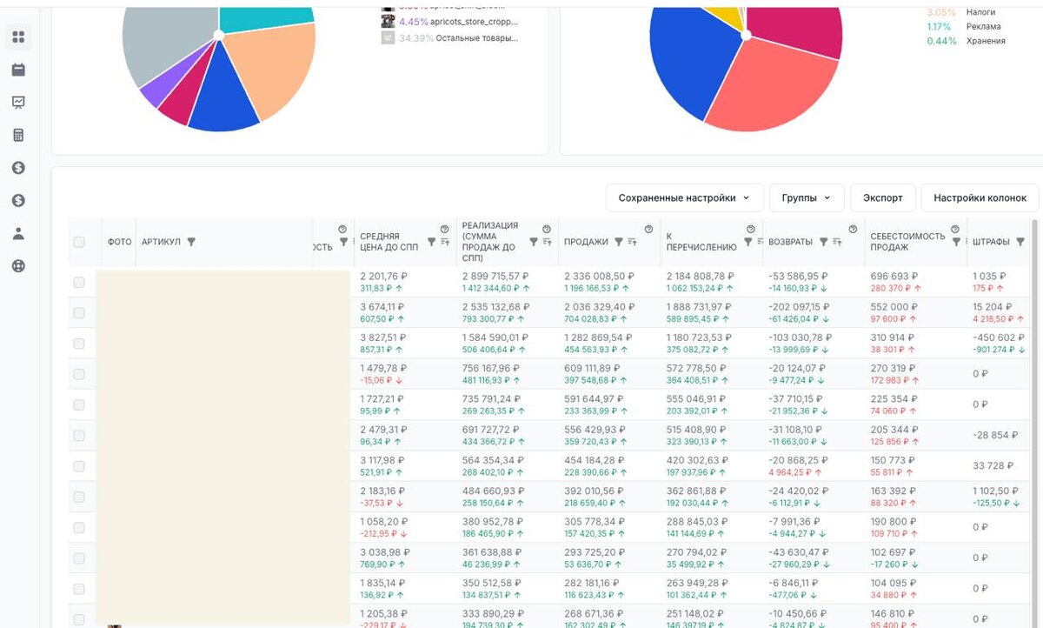
Task: Click the Налоги legend entry
Action: pyautogui.click(x=961, y=12)
